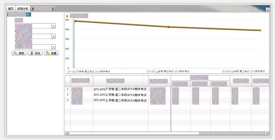This screenshot has width=275, height=140.
Task: Open the third filter dropdown arrow
Action: click(x=53, y=47)
